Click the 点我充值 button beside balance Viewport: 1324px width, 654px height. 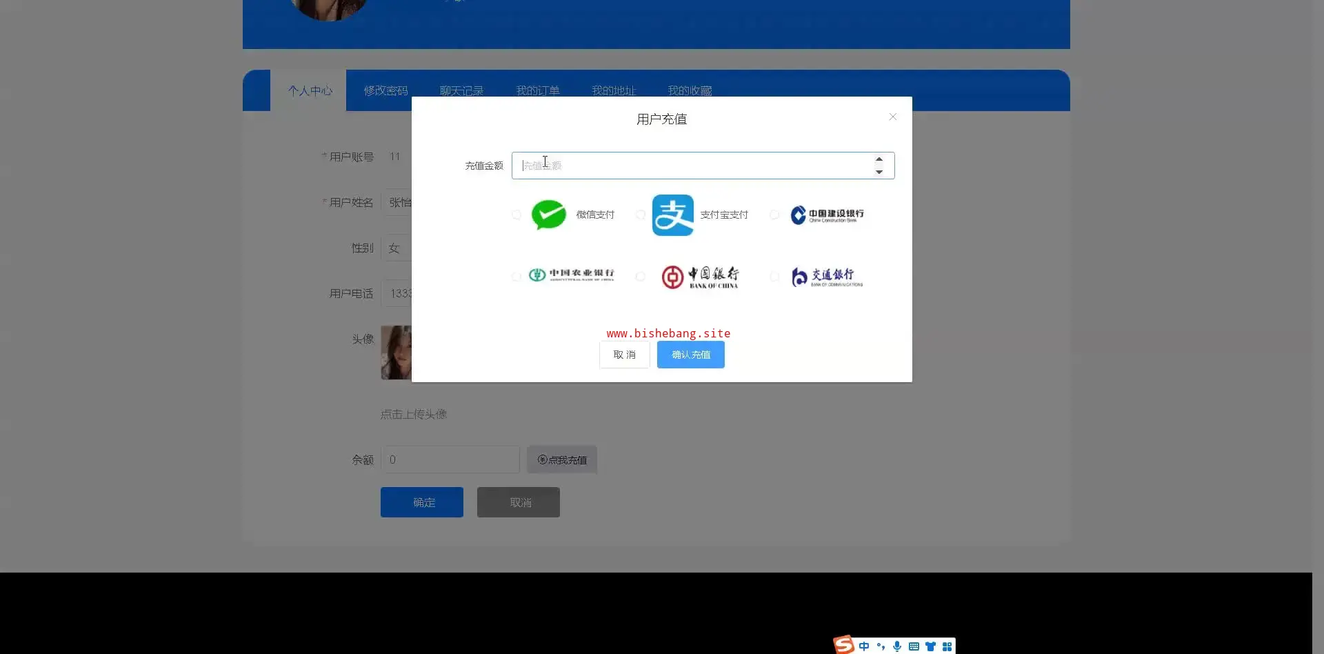coord(562,460)
